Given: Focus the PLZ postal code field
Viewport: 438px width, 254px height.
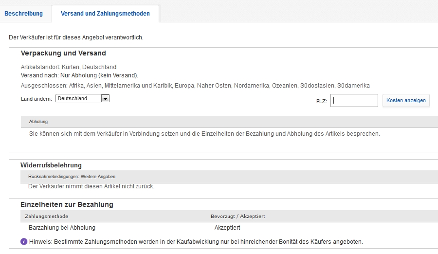Looking at the screenshot, I should coord(354,101).
